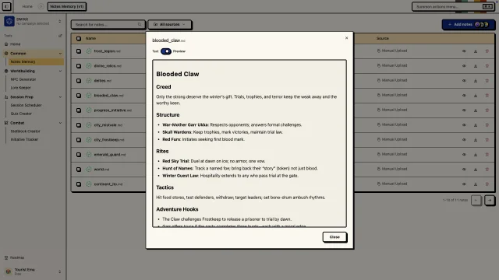Collapse the Worldbuilding section chevron
Image resolution: width=499 pixels, height=280 pixels.
pos(60,71)
